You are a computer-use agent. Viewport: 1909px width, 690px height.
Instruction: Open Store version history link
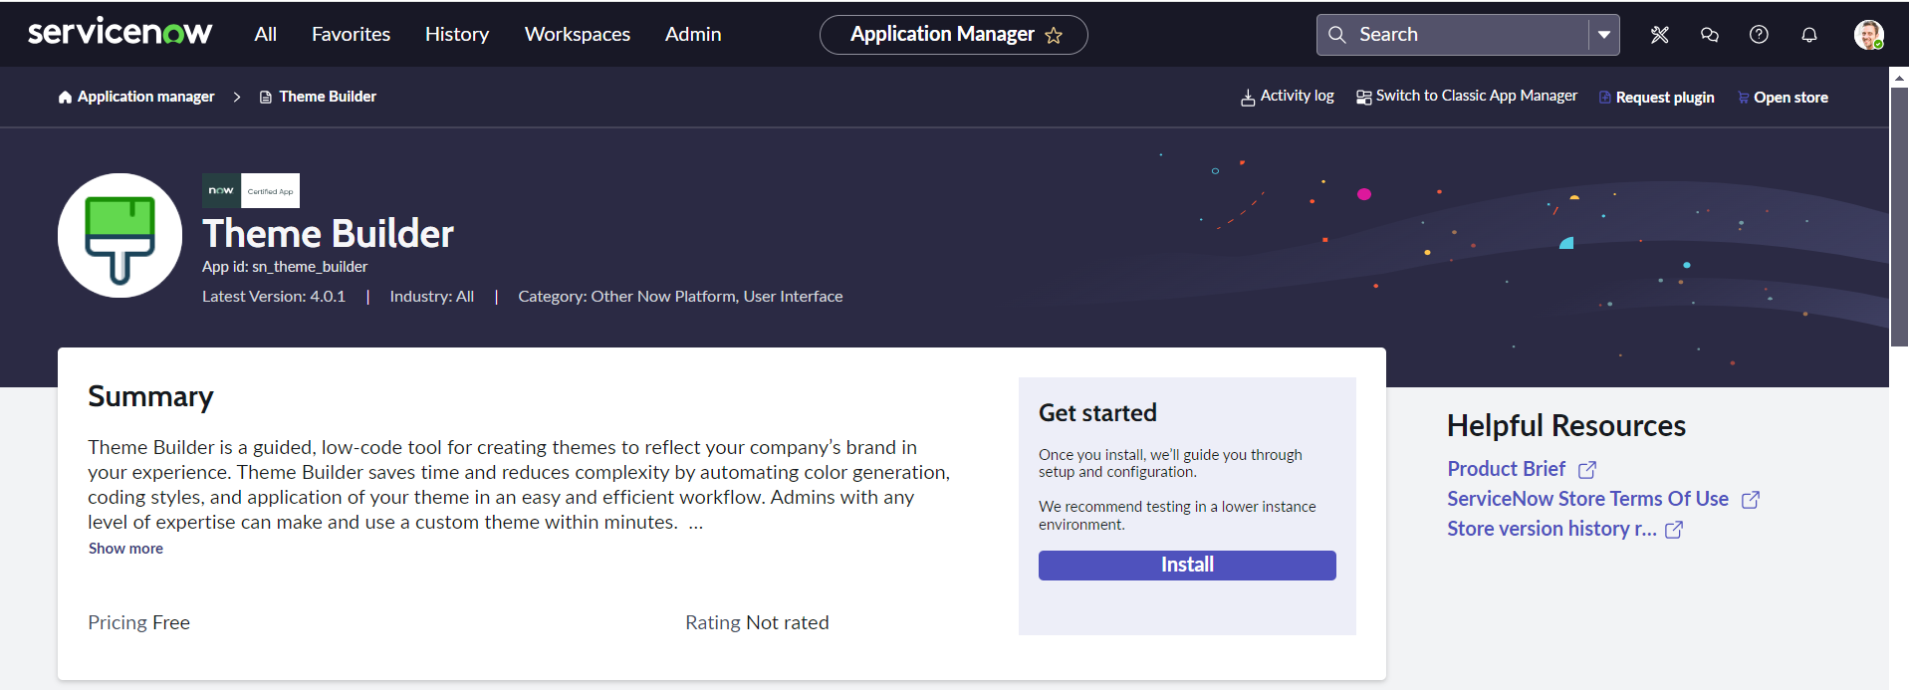[1564, 529]
